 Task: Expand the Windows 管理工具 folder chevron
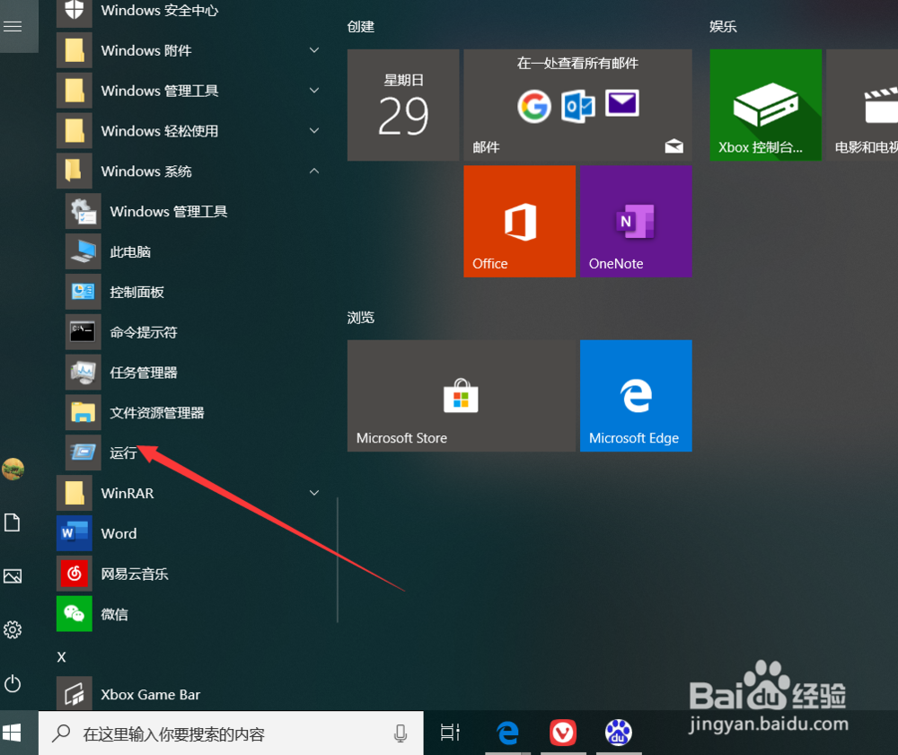(x=313, y=91)
